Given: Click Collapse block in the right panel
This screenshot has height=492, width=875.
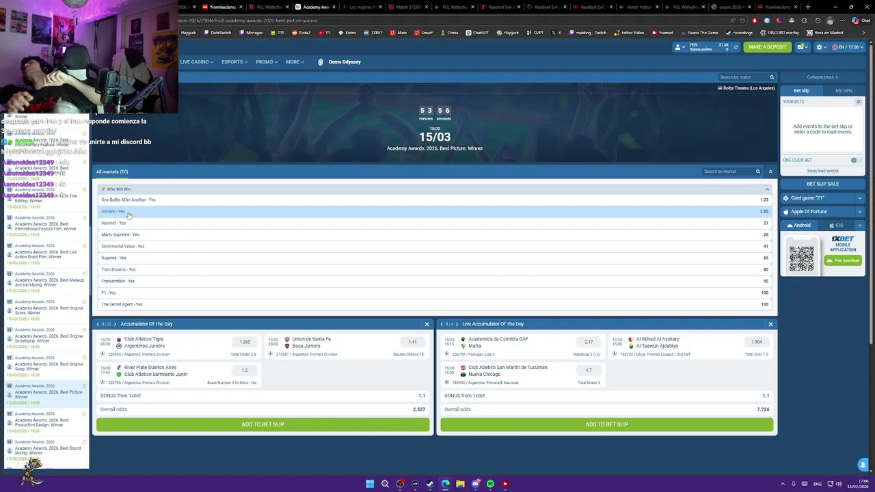Looking at the screenshot, I should 822,77.
